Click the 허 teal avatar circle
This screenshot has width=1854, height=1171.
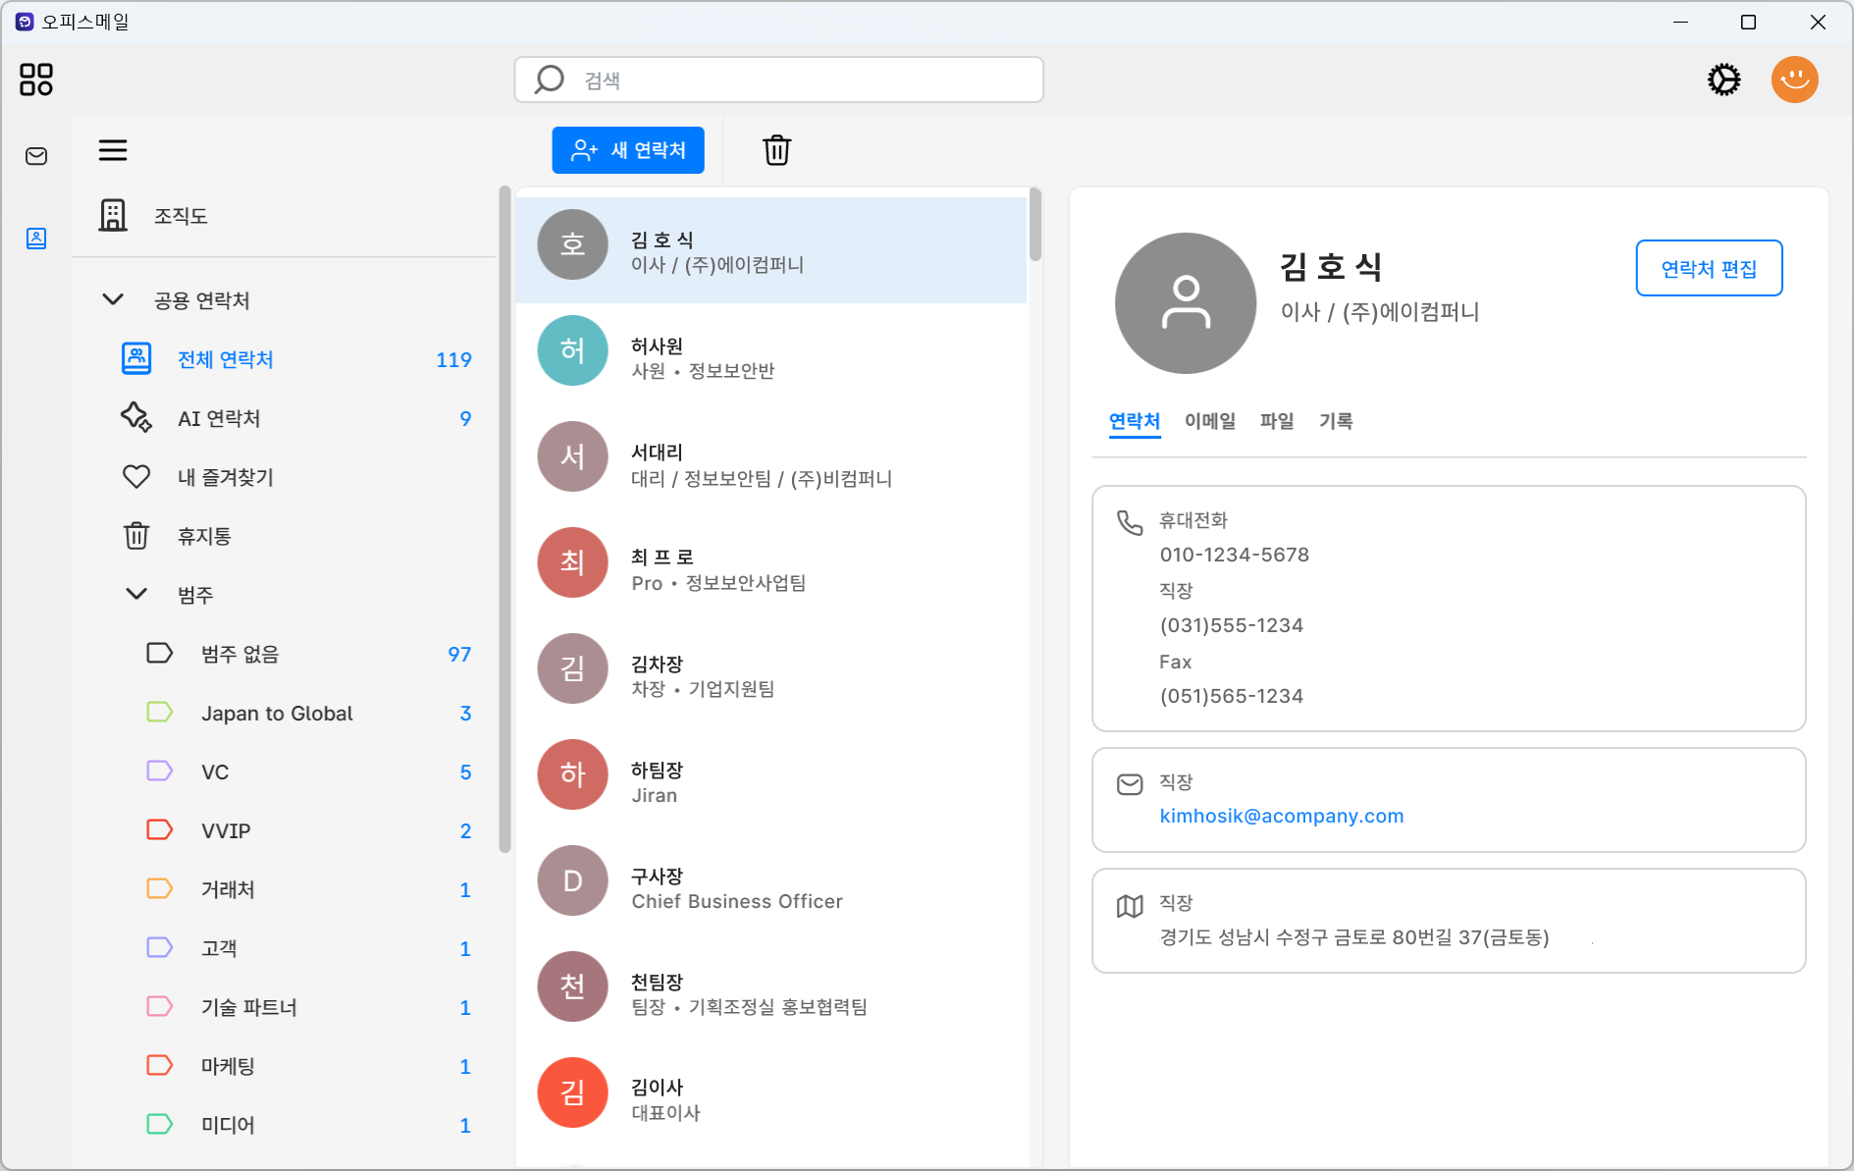point(573,350)
